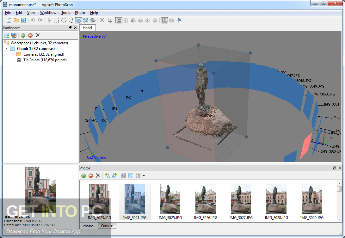Close the Workspace pane
Screen dimensions: 345x238
tap(75, 28)
